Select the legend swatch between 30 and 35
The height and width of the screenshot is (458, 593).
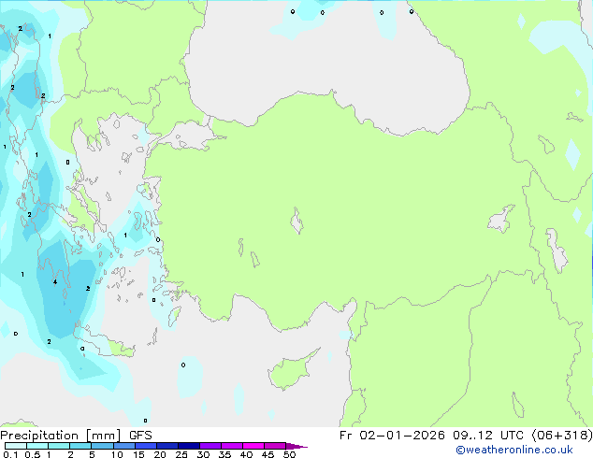point(210,446)
